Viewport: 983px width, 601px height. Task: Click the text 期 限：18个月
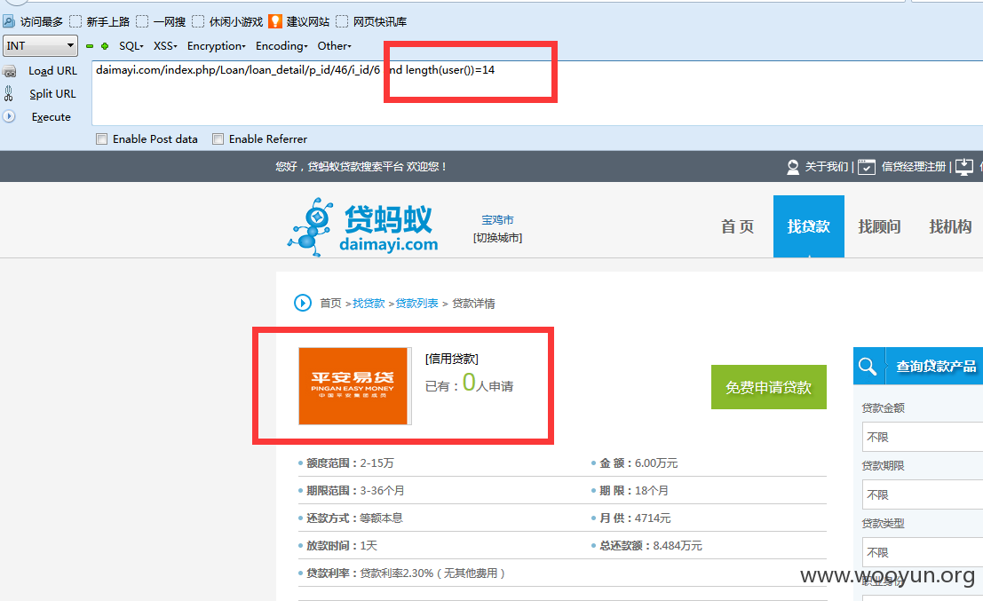(634, 491)
